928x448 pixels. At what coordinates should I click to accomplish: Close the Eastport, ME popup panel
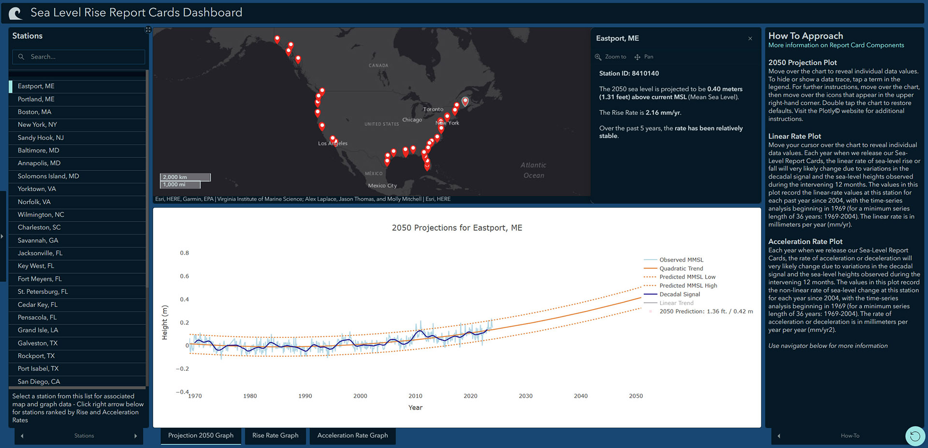(x=750, y=39)
